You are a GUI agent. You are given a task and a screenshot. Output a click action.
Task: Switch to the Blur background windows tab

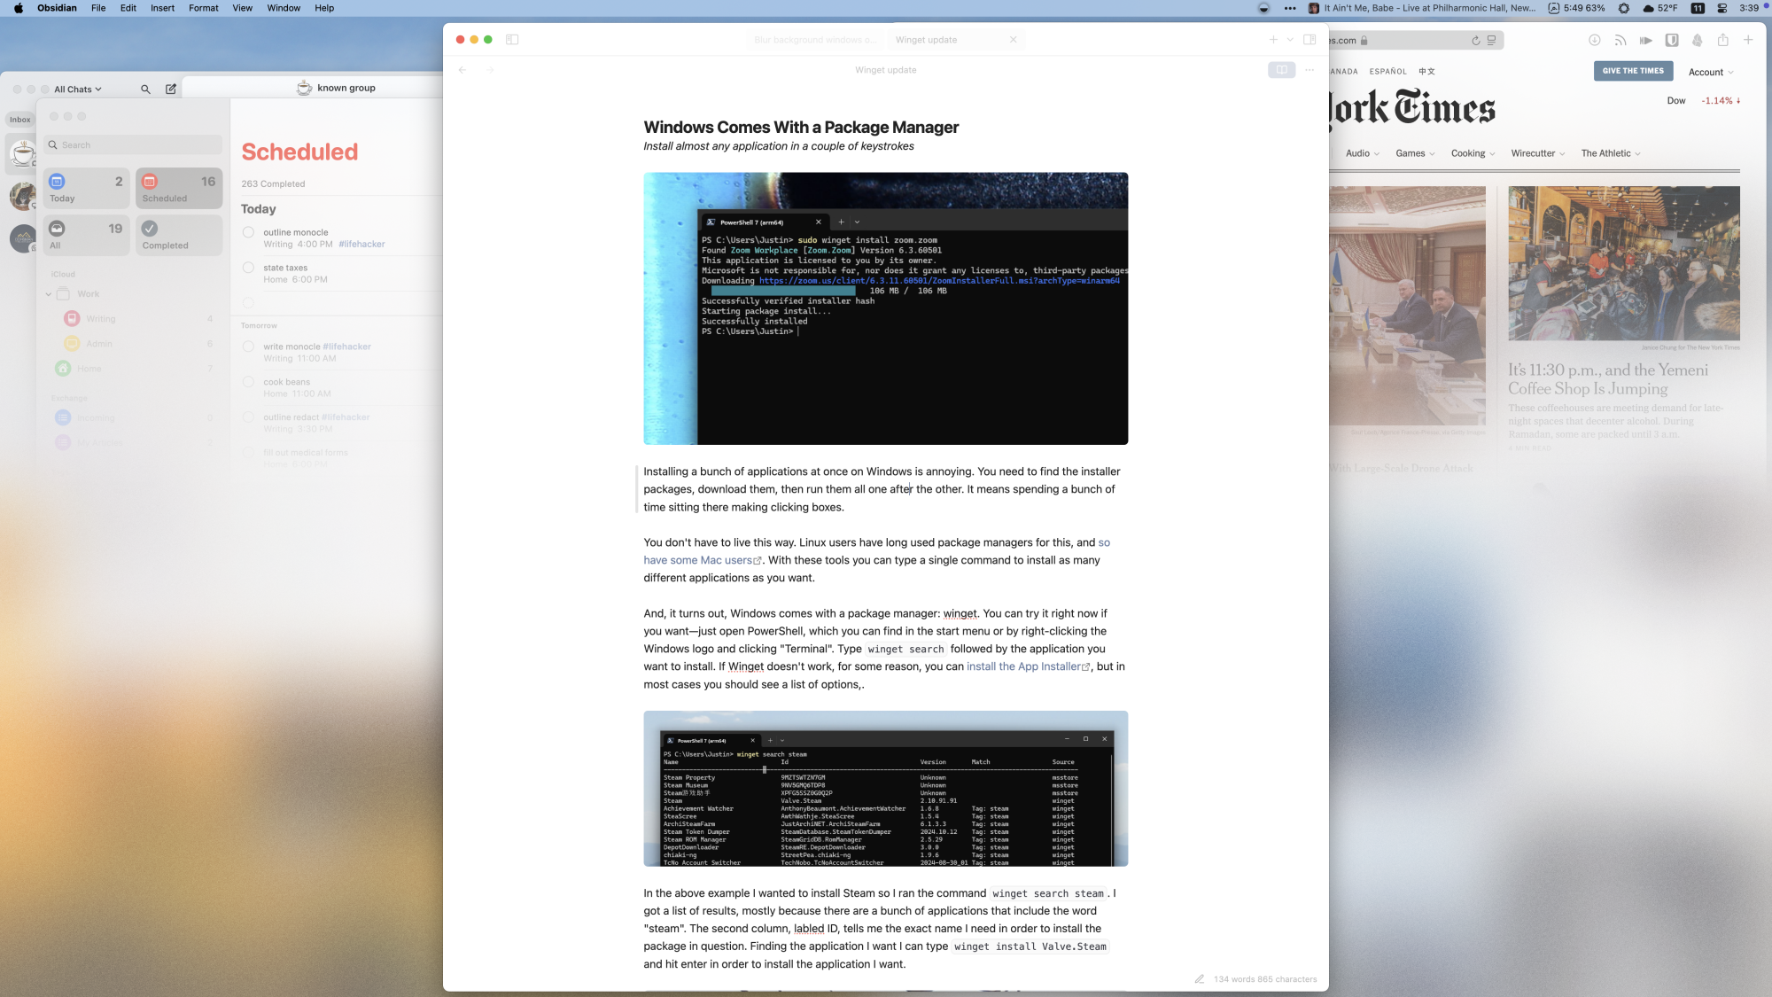click(x=815, y=40)
